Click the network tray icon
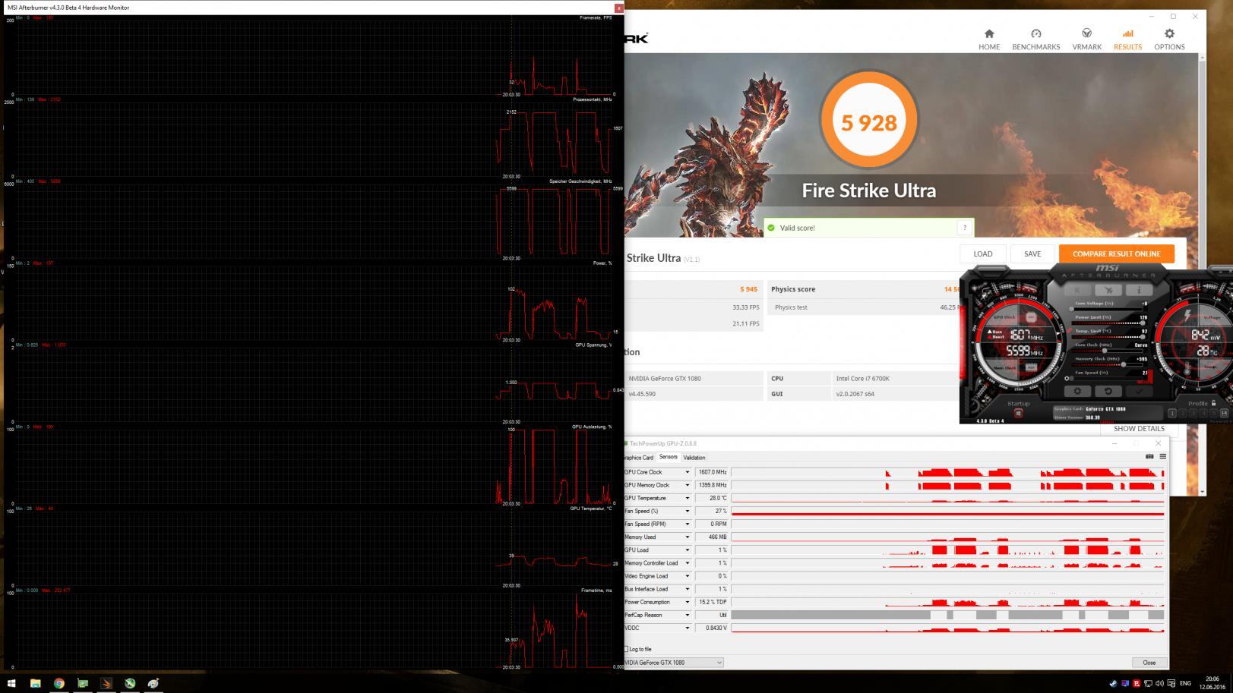 (1148, 683)
